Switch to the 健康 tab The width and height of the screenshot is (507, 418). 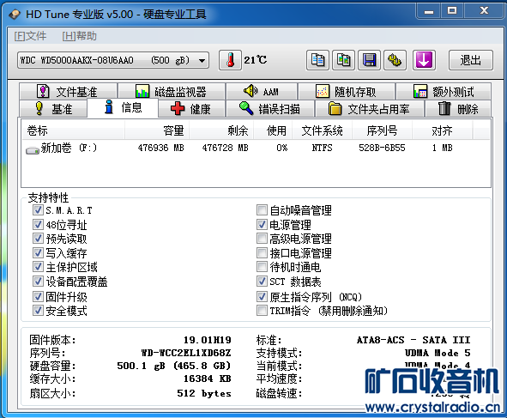pos(191,109)
